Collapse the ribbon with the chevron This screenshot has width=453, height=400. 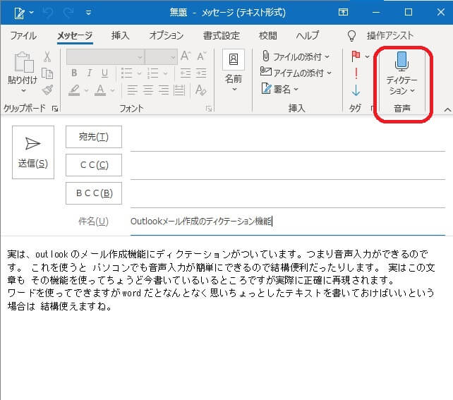click(x=447, y=110)
